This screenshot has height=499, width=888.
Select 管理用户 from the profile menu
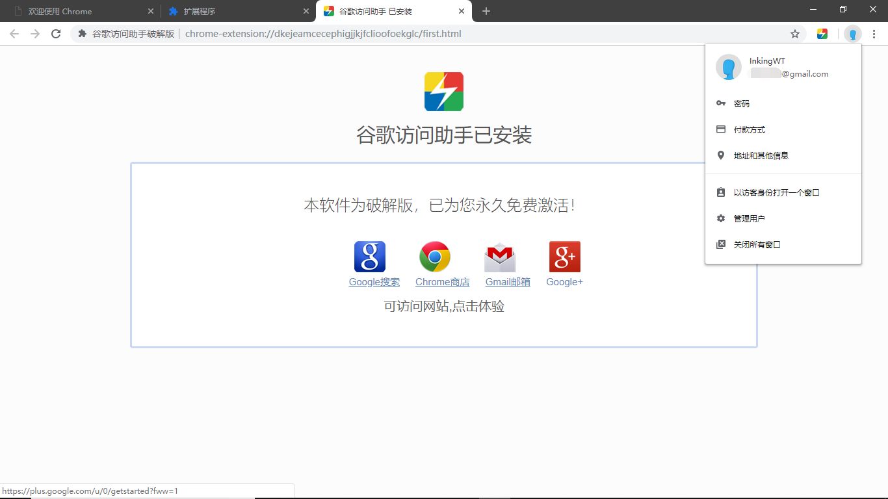783,218
